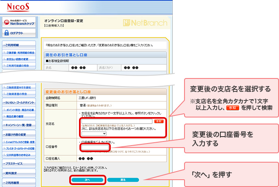Open キャンペーン一覧・登録 menu
Screen dimensions: 279x187
tap(19, 125)
